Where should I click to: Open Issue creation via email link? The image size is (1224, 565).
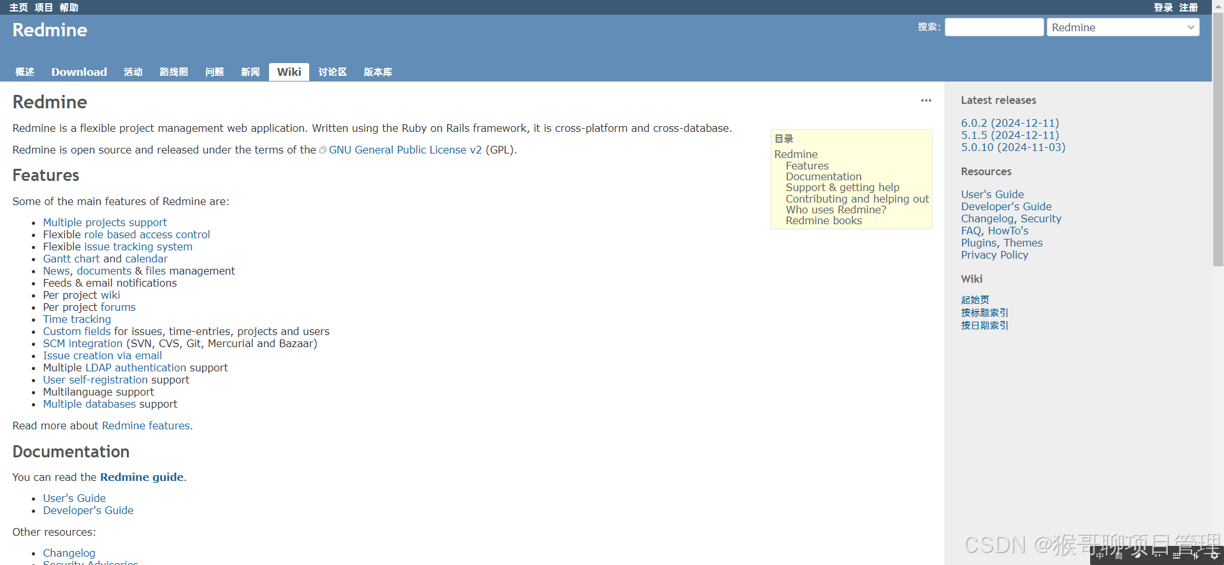coord(103,355)
